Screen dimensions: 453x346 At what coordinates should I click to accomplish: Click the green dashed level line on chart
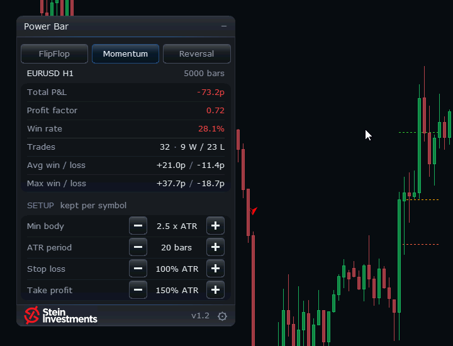[418, 133]
